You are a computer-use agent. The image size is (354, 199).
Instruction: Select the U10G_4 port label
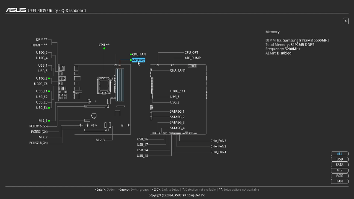pos(42,58)
